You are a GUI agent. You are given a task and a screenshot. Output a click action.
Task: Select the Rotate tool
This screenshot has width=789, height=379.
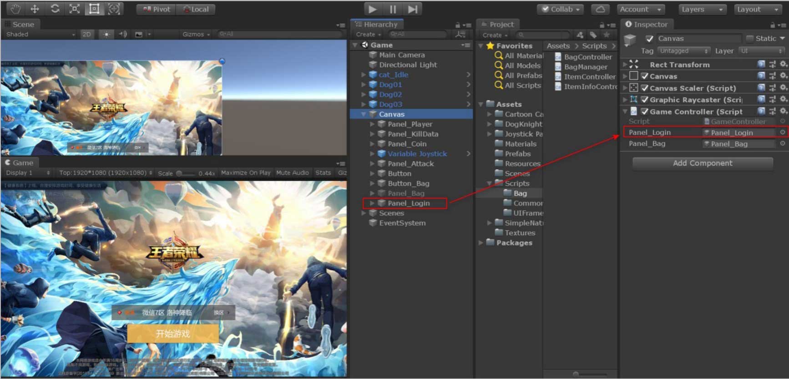point(55,9)
